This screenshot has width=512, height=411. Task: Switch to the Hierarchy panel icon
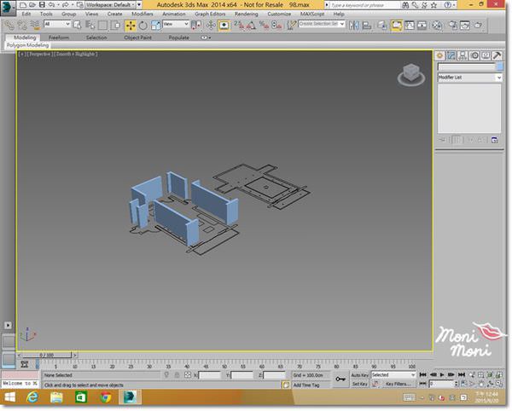[463, 55]
